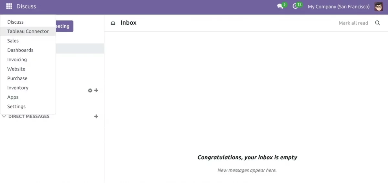Click the plus icon beside the gear

(96, 91)
